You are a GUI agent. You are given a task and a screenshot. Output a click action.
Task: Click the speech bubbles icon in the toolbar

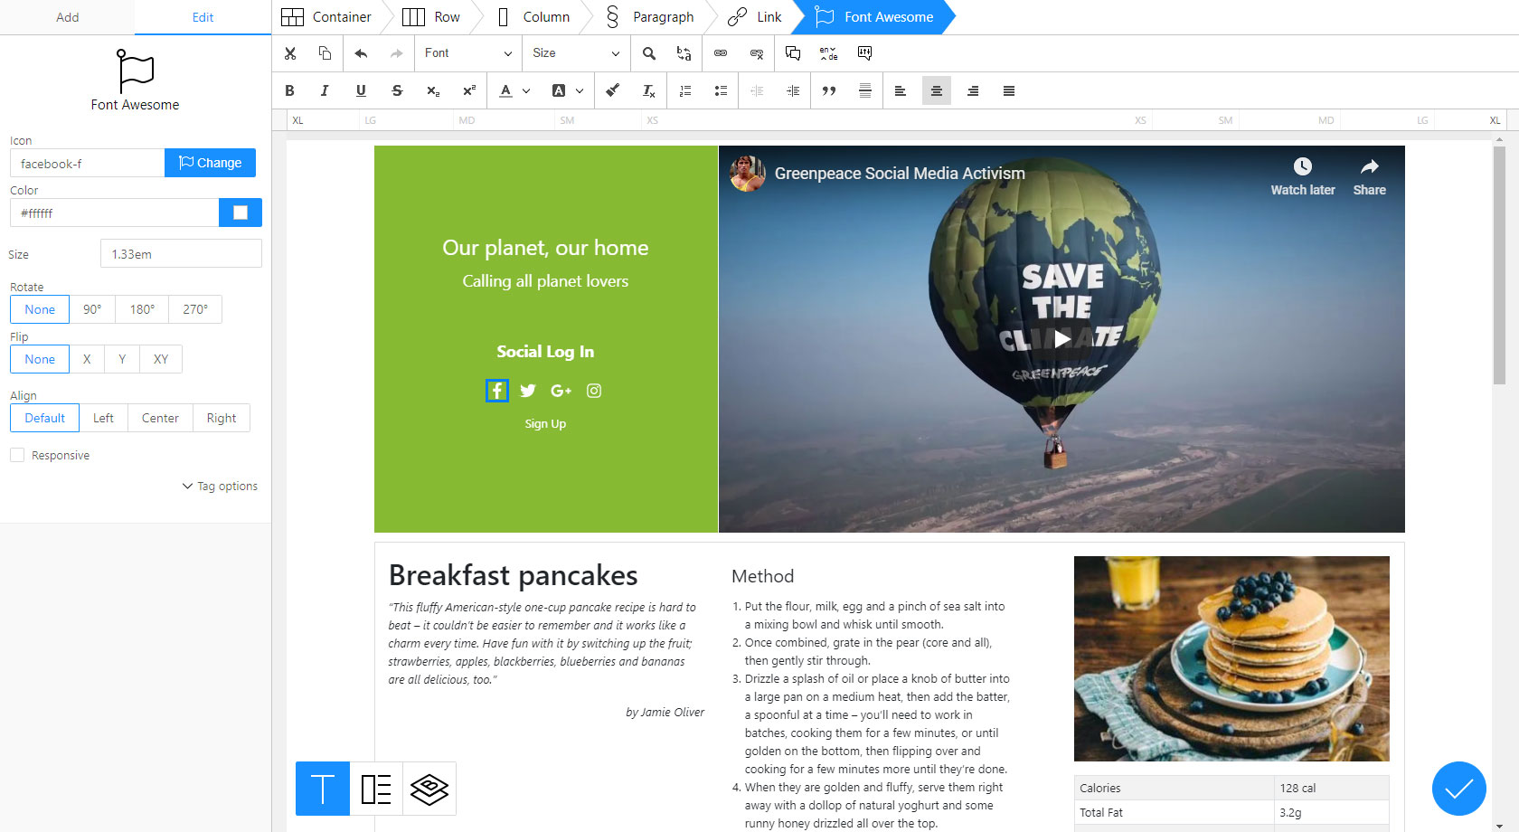click(793, 53)
